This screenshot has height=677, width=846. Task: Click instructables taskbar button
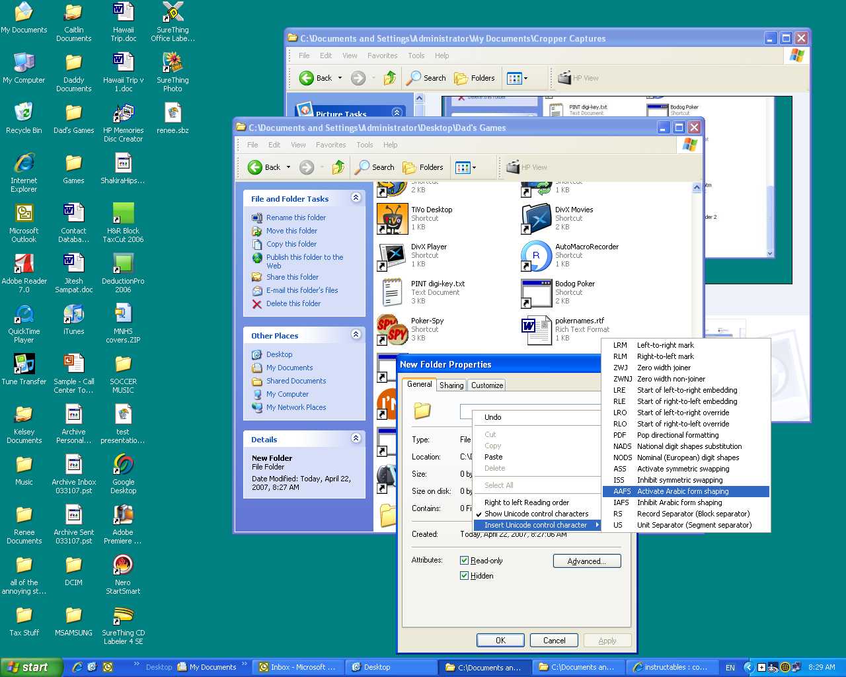pos(672,667)
